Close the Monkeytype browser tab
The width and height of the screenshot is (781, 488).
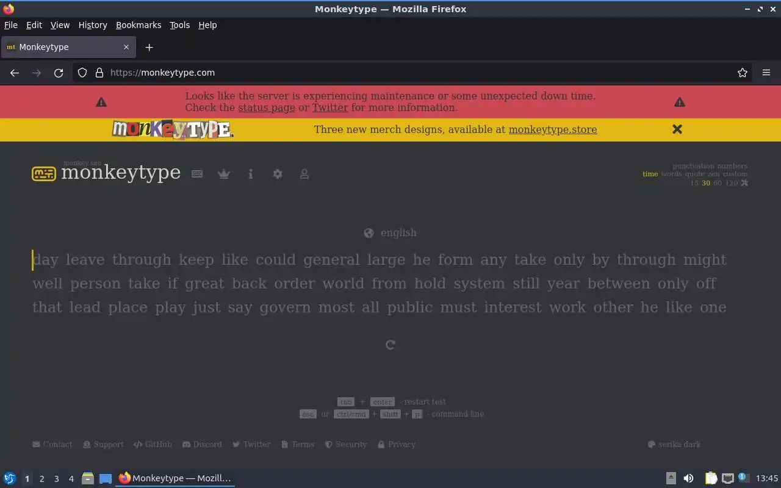coord(126,47)
